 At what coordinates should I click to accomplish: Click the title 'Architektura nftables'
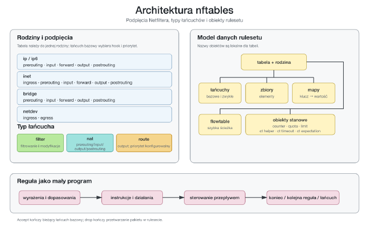point(184,11)
